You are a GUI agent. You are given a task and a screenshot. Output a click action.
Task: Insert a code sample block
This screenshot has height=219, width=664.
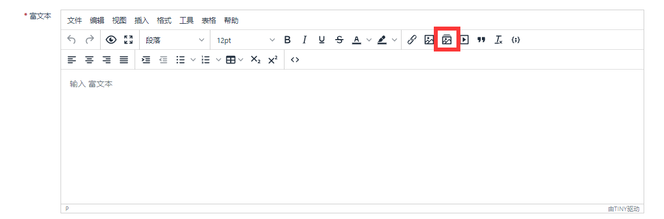[516, 40]
